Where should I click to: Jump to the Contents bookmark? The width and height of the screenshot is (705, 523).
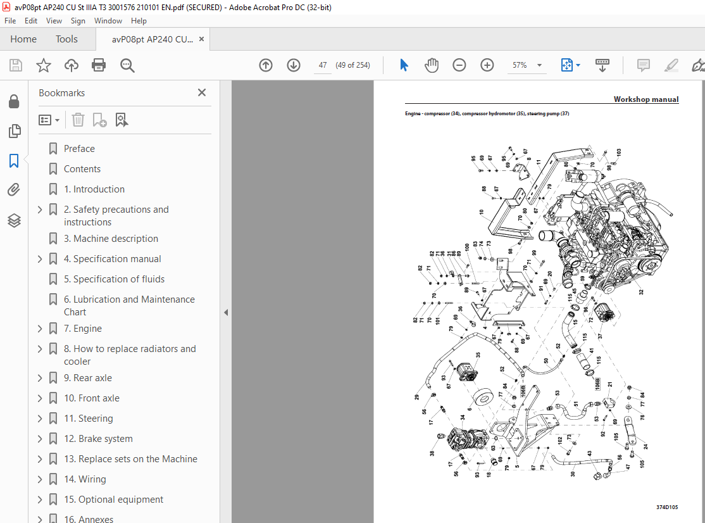(x=82, y=169)
